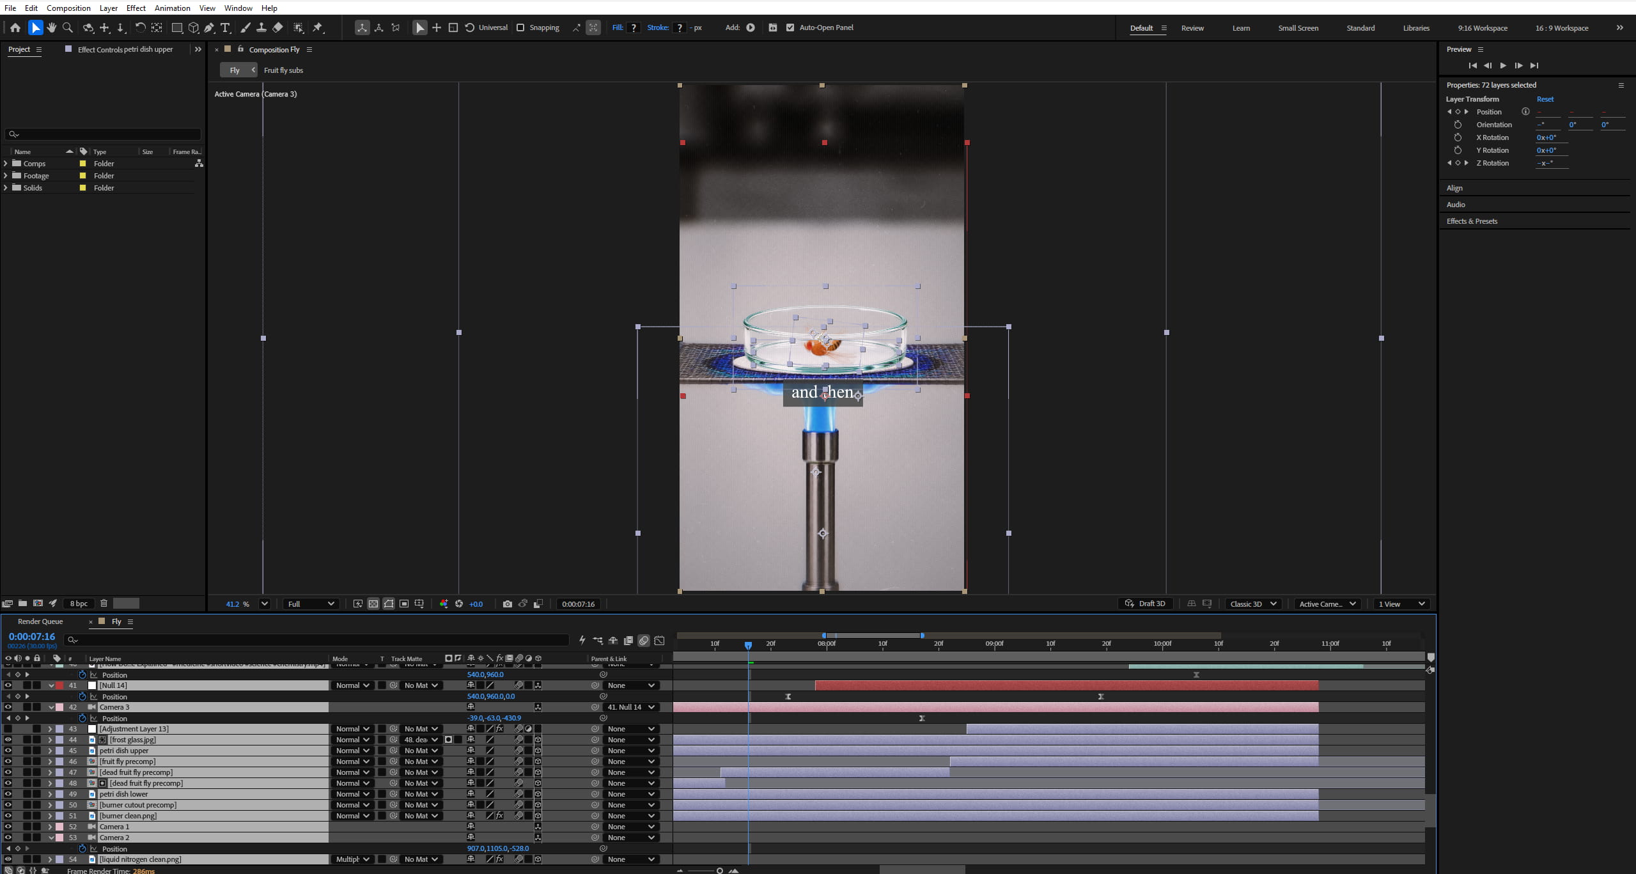Screen dimensions: 1636x874
Task: Select the Zoom tool in toolbar
Action: click(x=68, y=27)
